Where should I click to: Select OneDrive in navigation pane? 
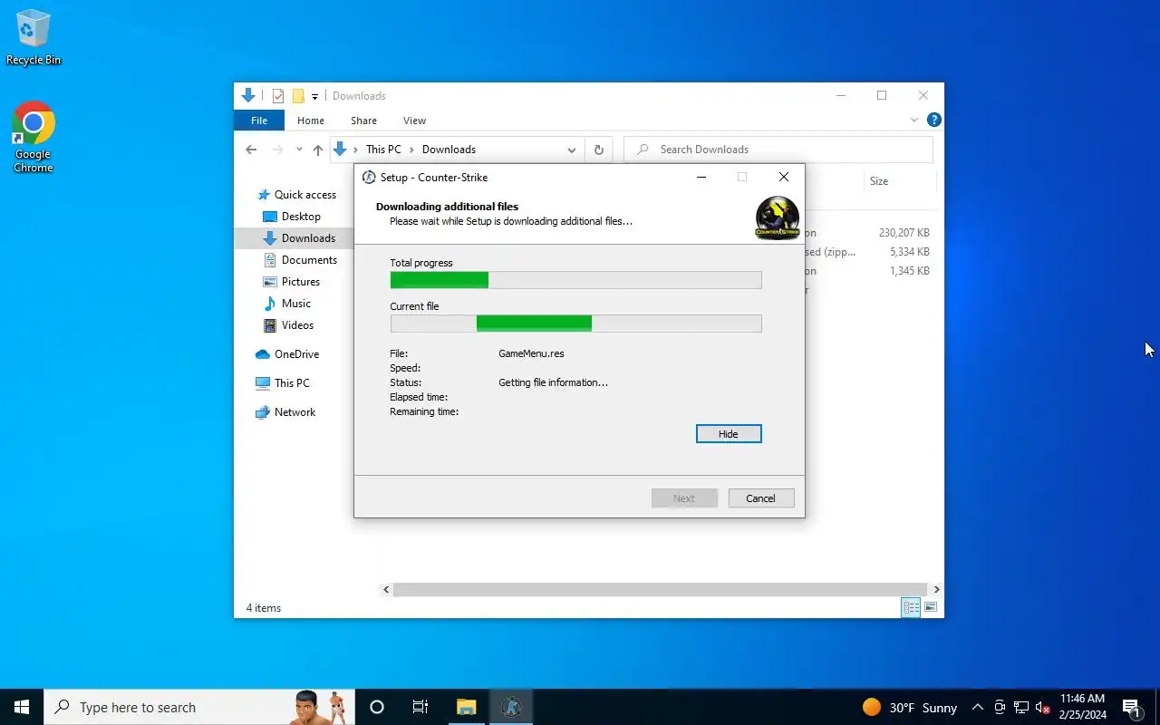coord(287,354)
